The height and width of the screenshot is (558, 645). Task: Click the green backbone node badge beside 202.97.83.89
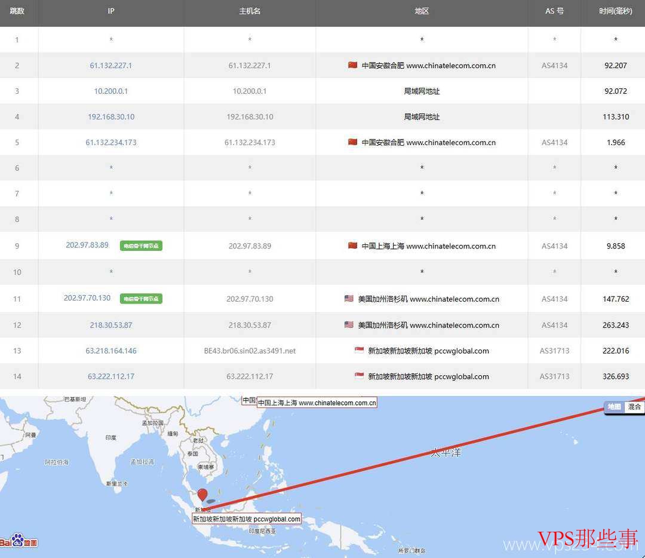coord(141,246)
